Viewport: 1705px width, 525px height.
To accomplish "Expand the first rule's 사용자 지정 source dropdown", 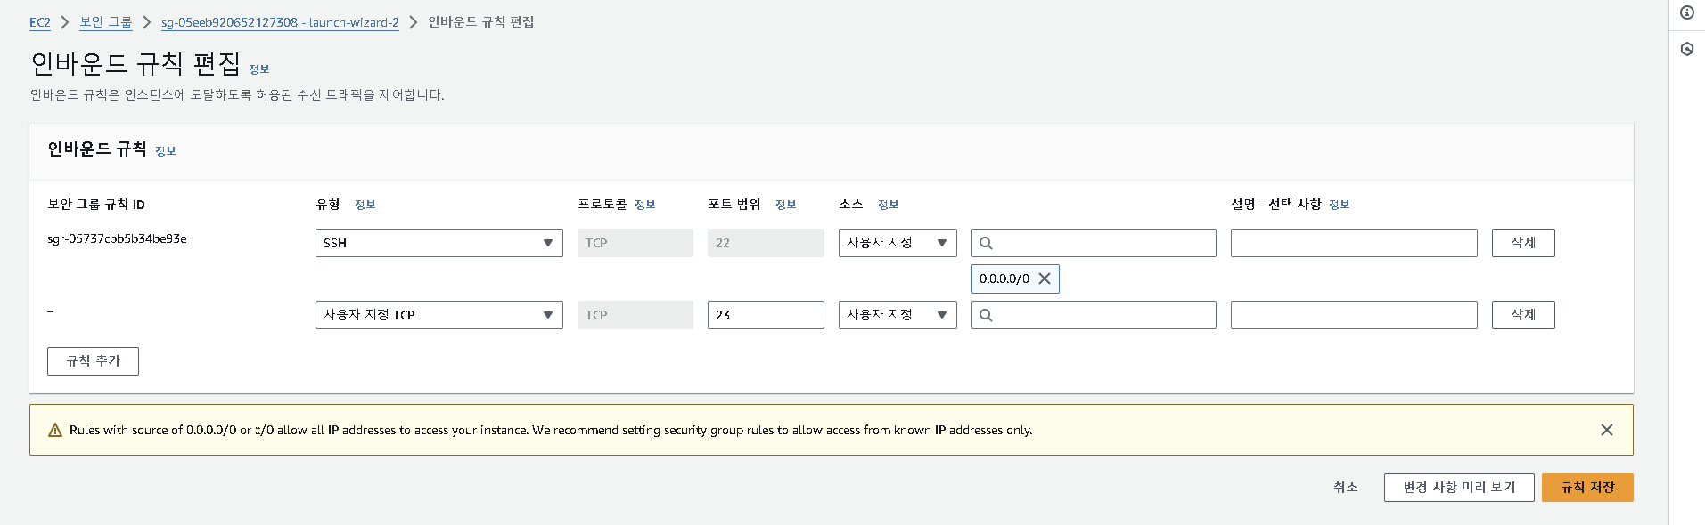I will [x=898, y=243].
